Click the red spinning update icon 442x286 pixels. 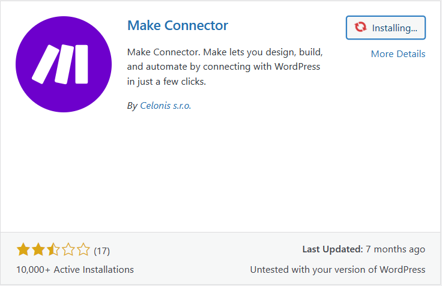pyautogui.click(x=360, y=28)
